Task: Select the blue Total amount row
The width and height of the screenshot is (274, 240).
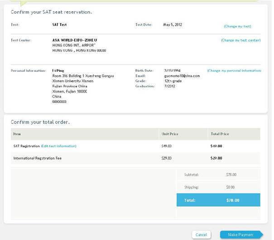Action: point(218,200)
